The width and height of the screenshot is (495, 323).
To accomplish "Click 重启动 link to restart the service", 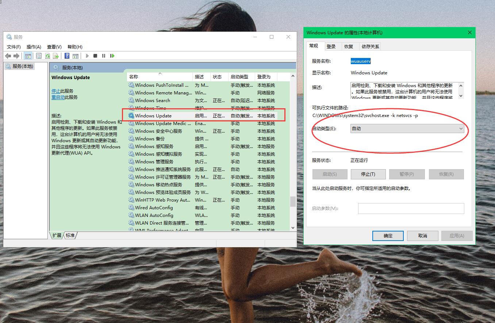I will [x=58, y=97].
